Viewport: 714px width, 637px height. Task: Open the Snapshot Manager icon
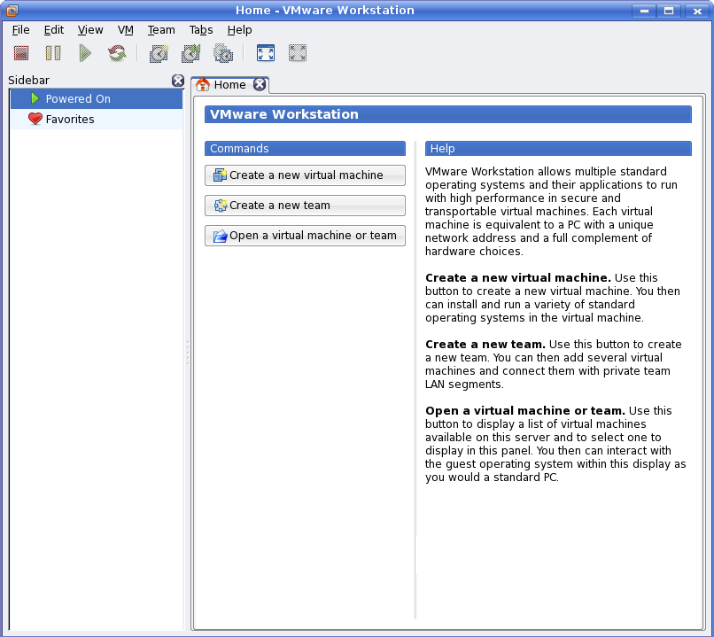[x=223, y=54]
